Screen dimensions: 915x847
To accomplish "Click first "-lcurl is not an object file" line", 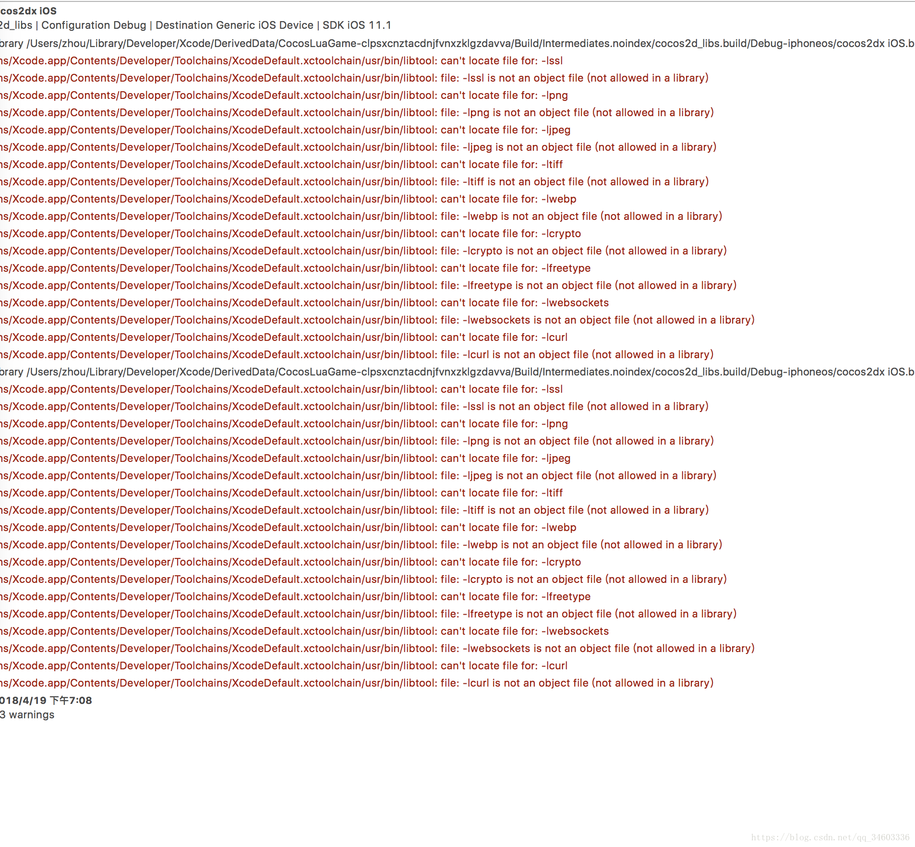I will pyautogui.click(x=357, y=354).
